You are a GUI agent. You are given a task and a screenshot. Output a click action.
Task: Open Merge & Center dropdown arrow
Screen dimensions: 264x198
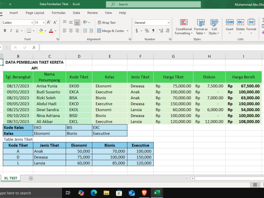coord(128,31)
